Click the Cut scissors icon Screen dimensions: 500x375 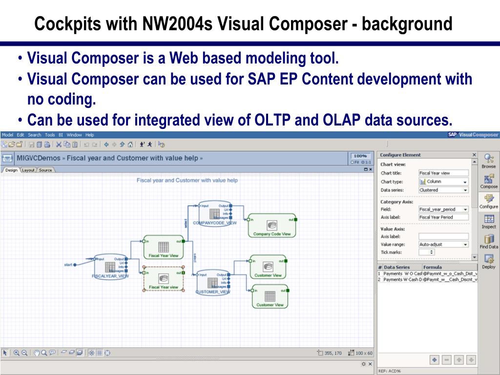point(59,145)
